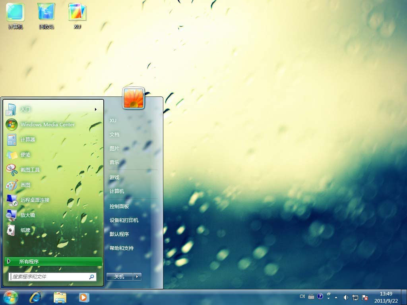
Task: Open 便笺 sticky notes
Action: [x=25, y=155]
